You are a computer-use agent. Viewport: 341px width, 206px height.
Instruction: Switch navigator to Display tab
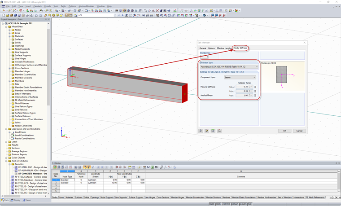click(x=15, y=200)
